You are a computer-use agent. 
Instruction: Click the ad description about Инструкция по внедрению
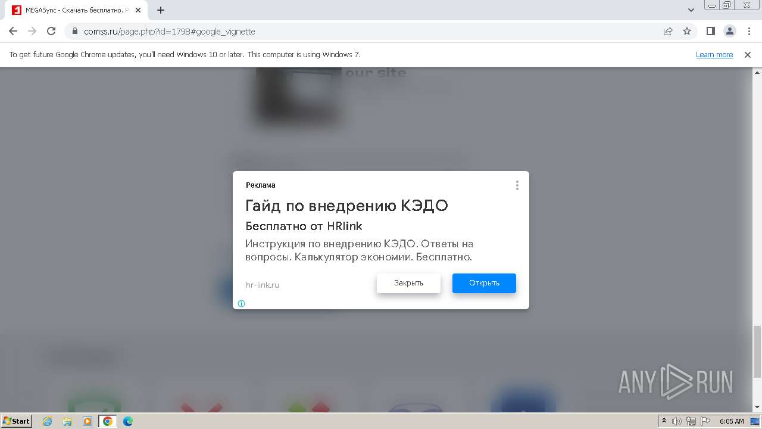click(x=360, y=250)
